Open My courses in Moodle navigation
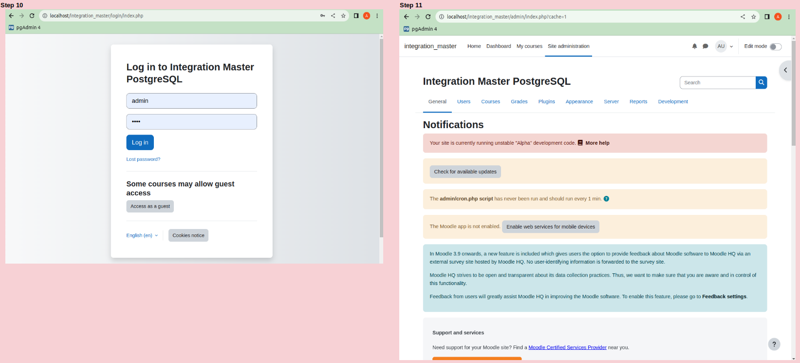The image size is (800, 363). click(x=529, y=46)
